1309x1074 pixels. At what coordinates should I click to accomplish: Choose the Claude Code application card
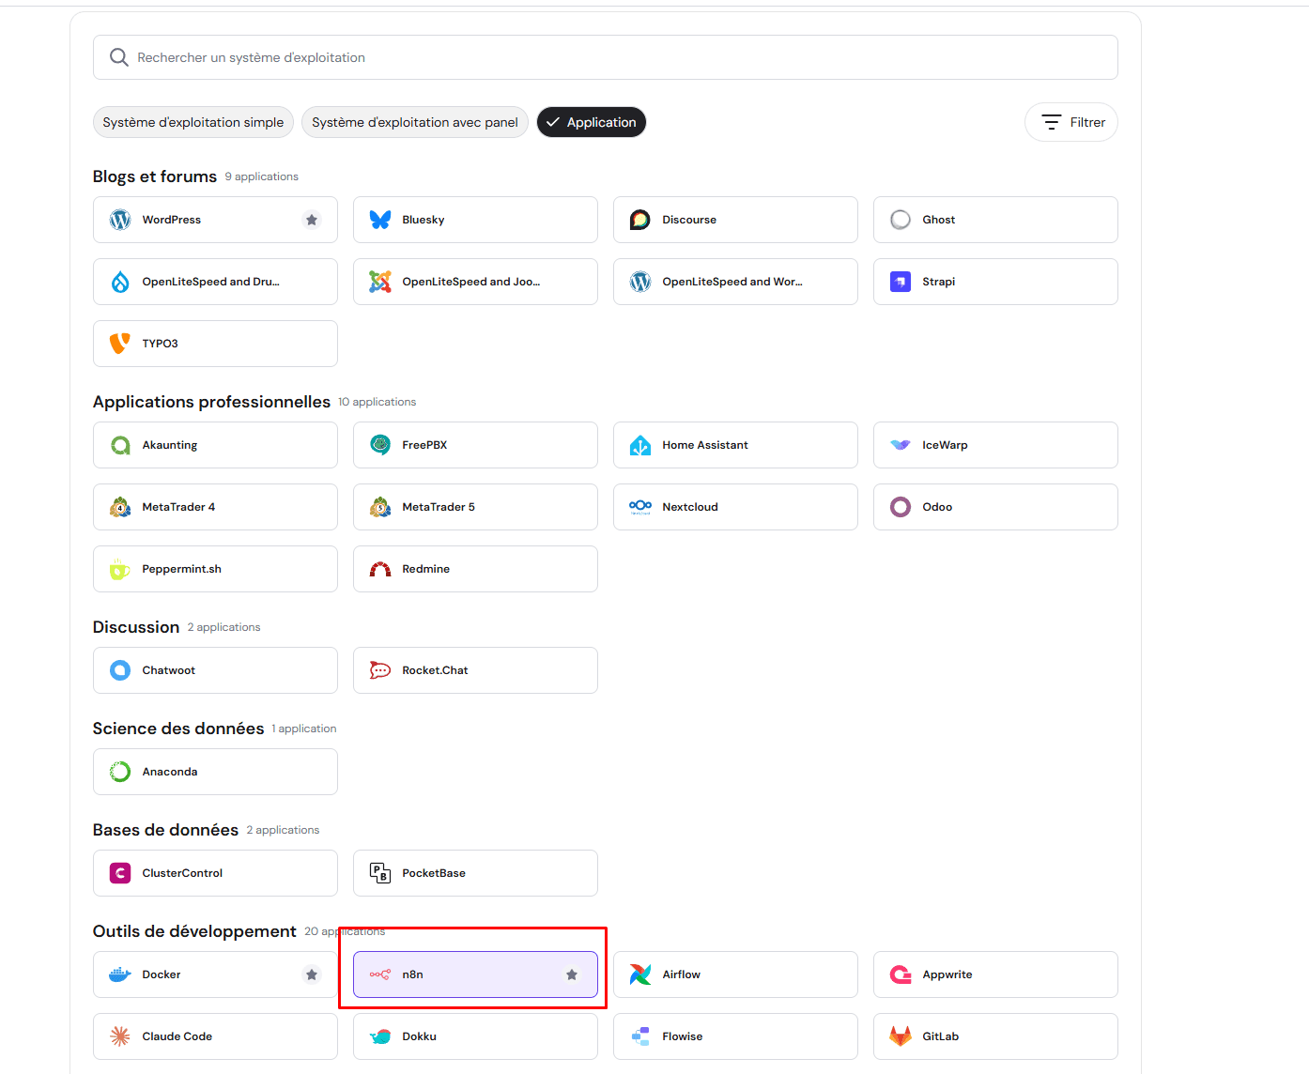coord(215,1036)
